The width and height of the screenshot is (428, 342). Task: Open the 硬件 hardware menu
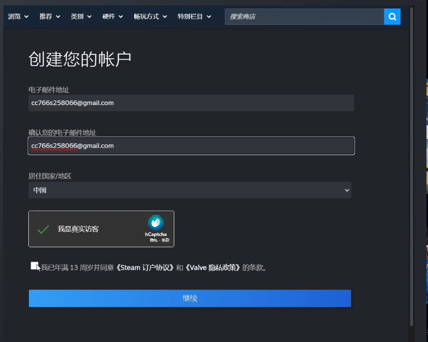pos(112,16)
